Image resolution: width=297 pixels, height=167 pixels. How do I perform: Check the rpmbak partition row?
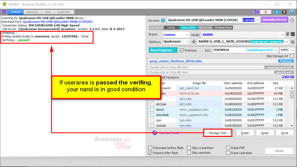152,126
